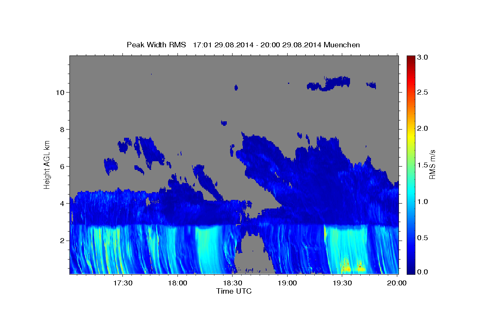This screenshot has width=493, height=329.
Task: Click the colorbar value 3.0
Action: tap(423, 58)
